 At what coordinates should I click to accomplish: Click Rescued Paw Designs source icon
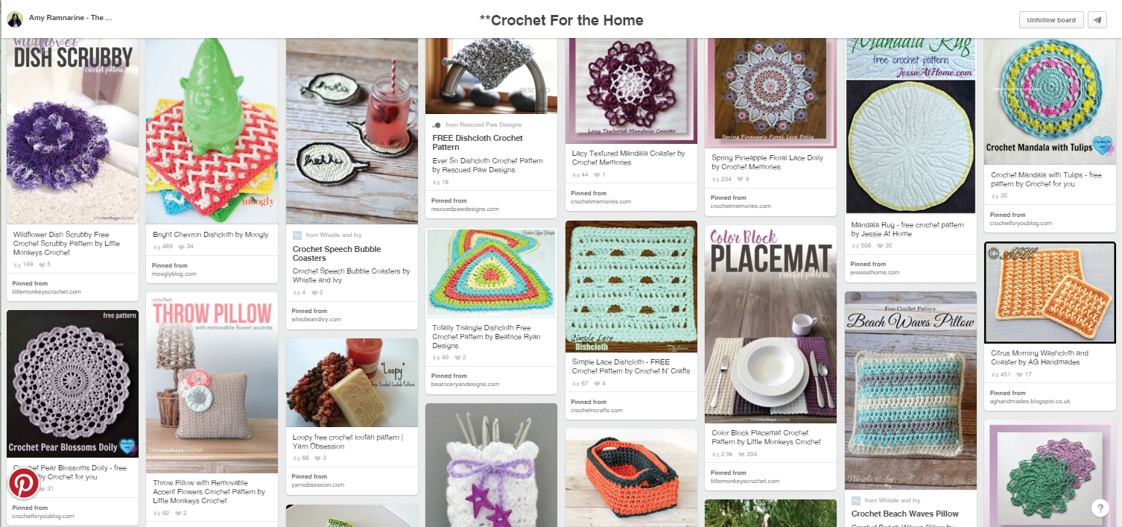(437, 125)
